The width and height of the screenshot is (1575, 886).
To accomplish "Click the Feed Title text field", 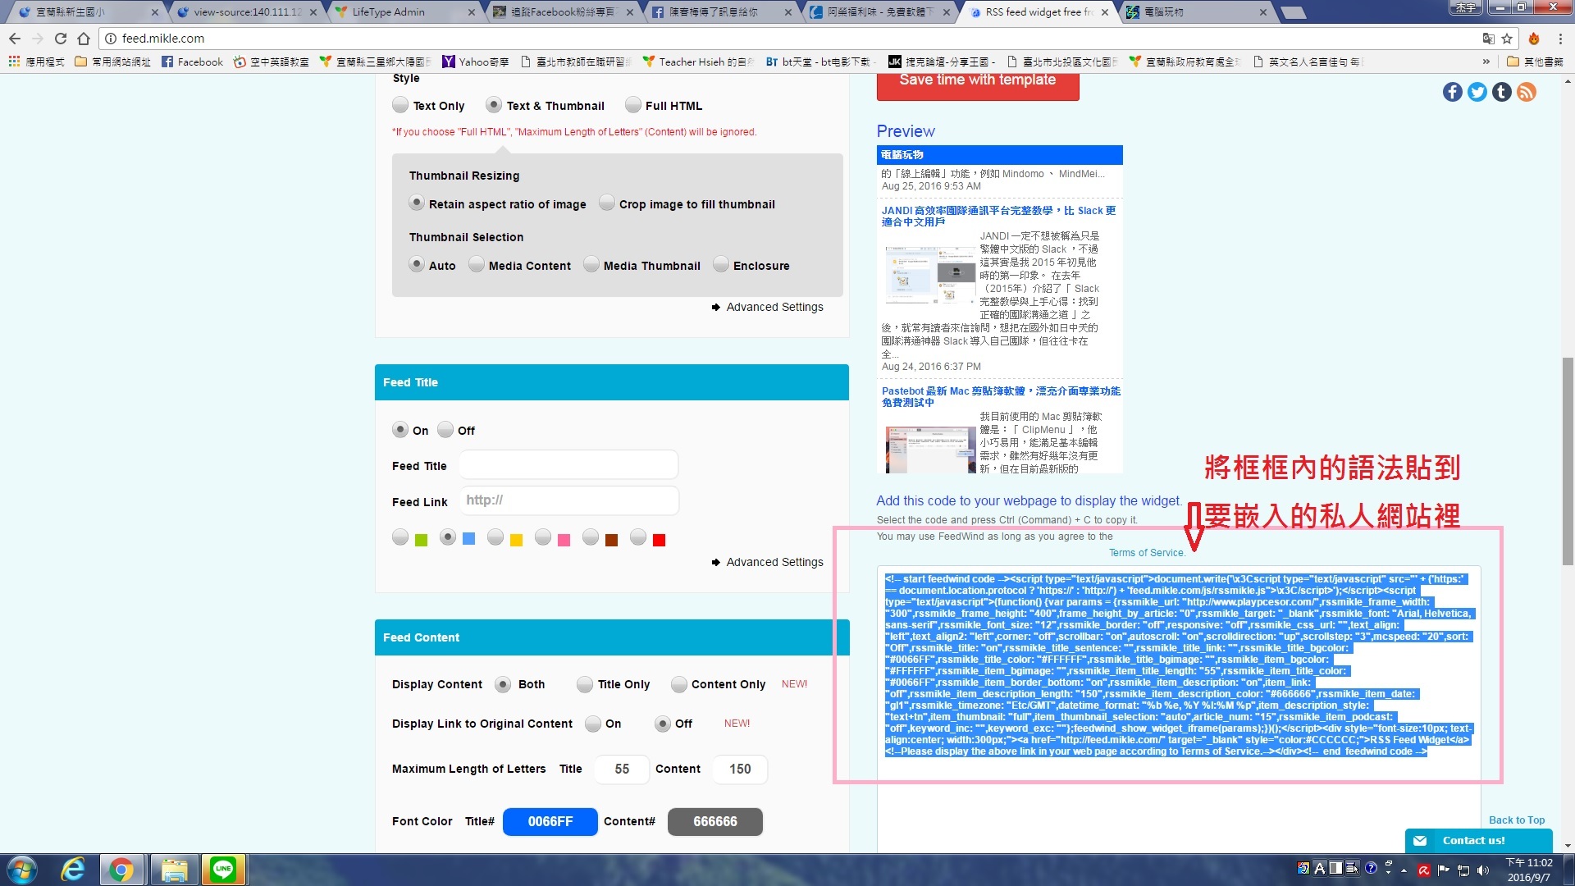I will point(568,465).
